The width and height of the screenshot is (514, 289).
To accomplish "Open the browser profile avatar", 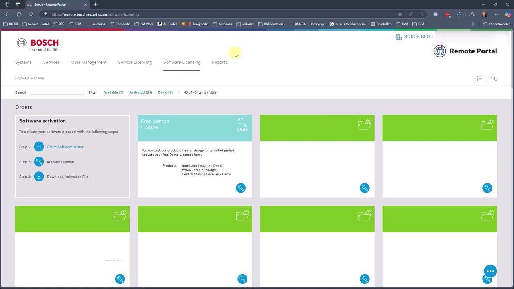I will [x=484, y=14].
